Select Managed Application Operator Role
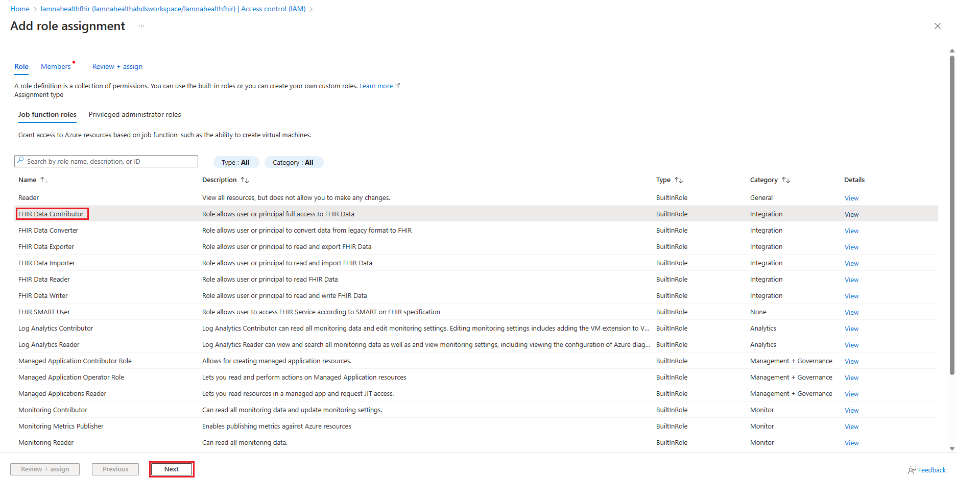Image resolution: width=956 pixels, height=478 pixels. (x=476, y=377)
